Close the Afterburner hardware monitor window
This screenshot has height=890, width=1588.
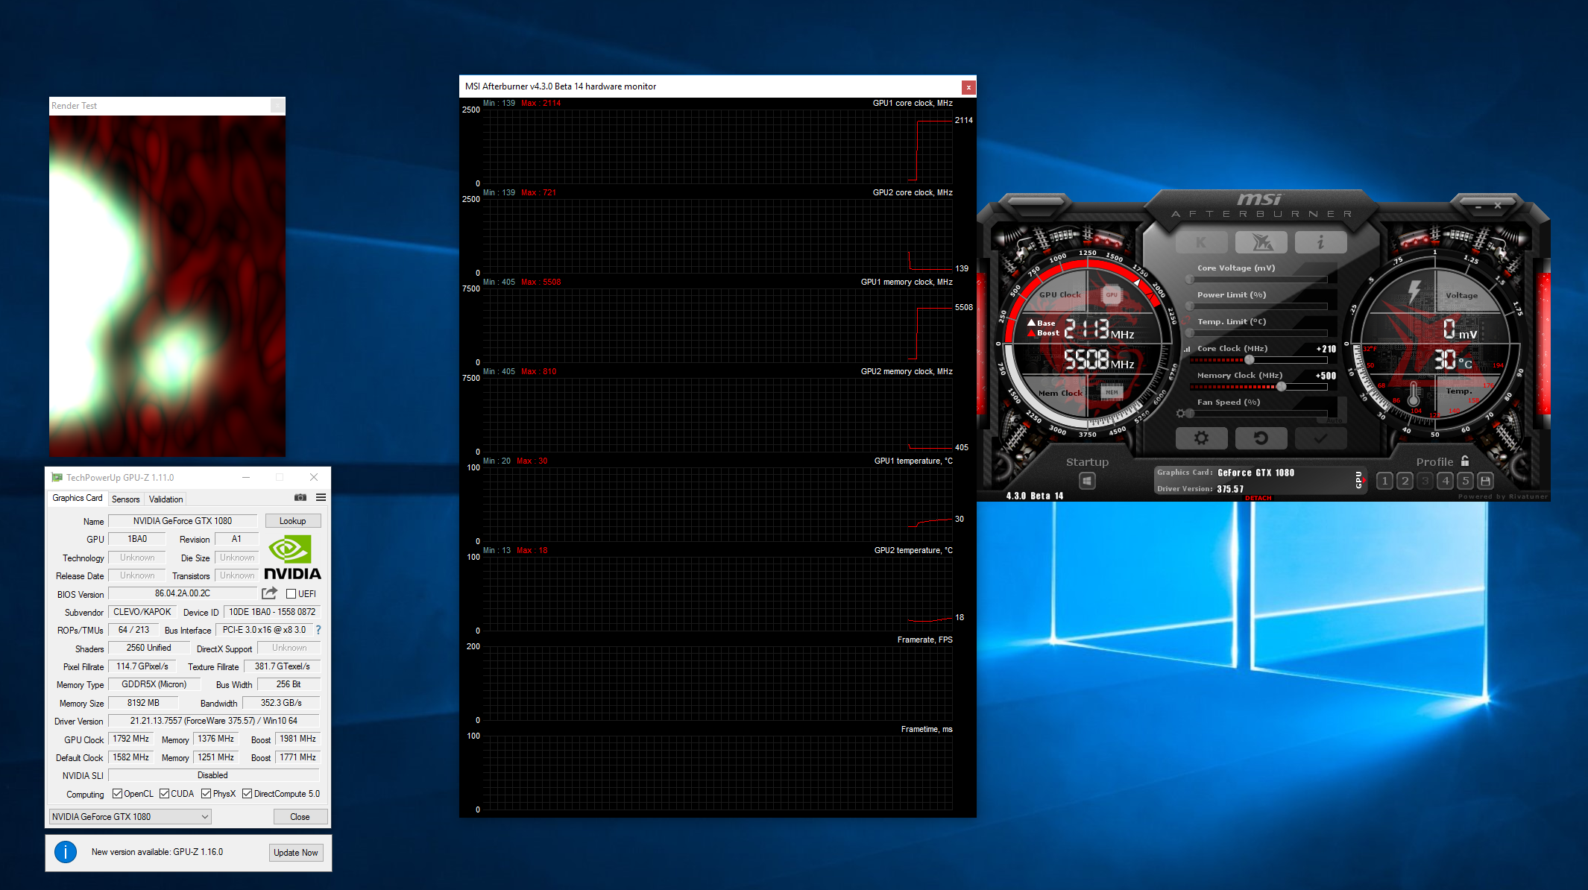[968, 87]
